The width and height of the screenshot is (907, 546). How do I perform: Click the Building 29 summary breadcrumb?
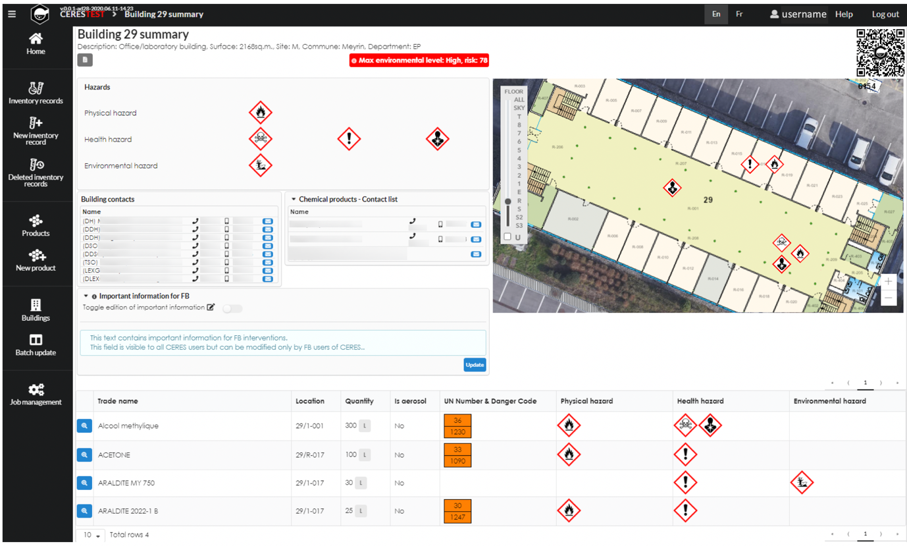[164, 14]
